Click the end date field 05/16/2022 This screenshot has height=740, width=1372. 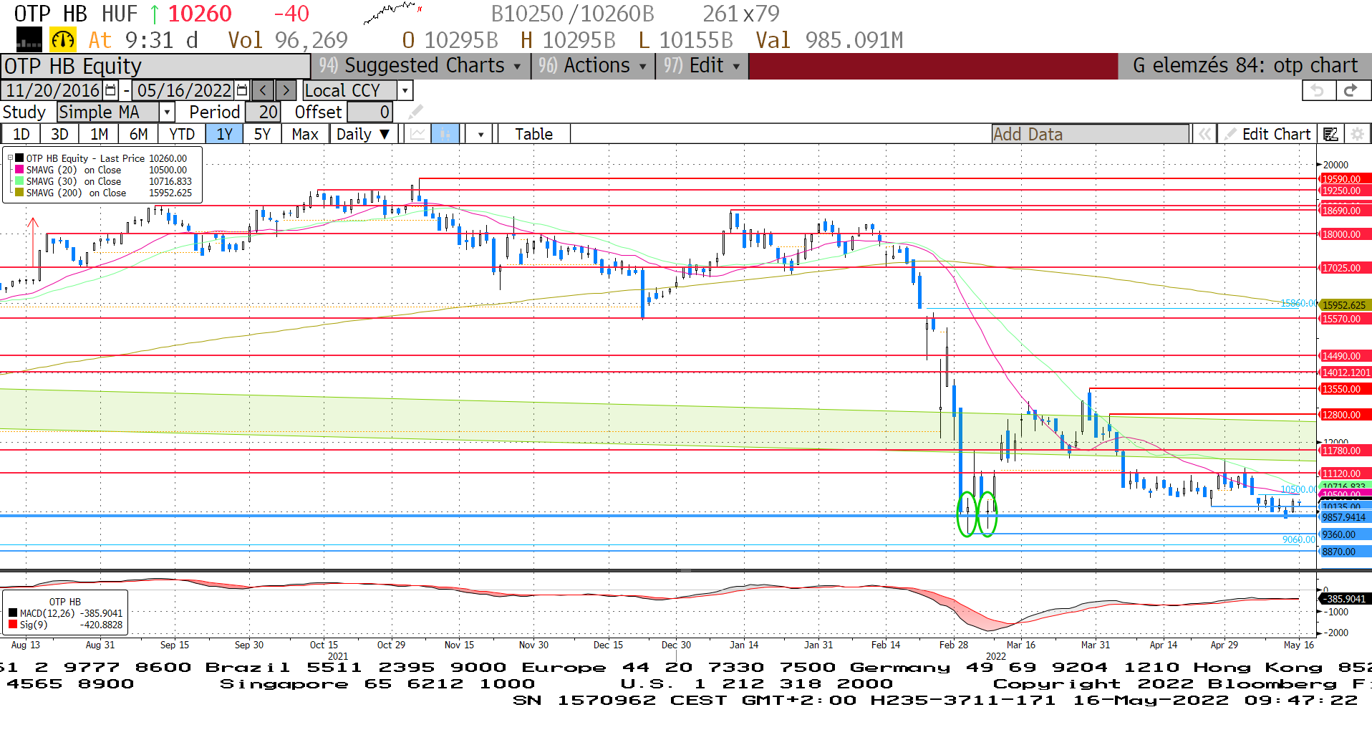pos(184,90)
